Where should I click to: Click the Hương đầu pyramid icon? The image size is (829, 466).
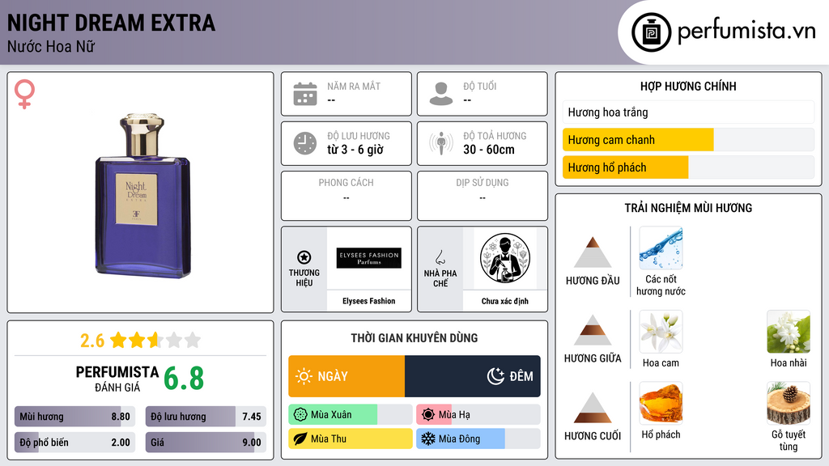593,252
